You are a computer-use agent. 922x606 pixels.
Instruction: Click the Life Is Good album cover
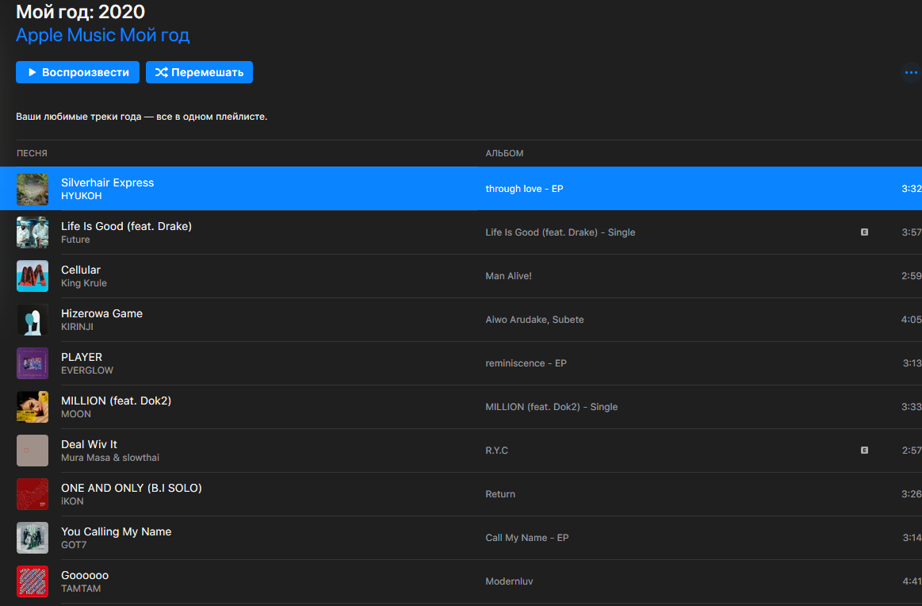pyautogui.click(x=33, y=232)
